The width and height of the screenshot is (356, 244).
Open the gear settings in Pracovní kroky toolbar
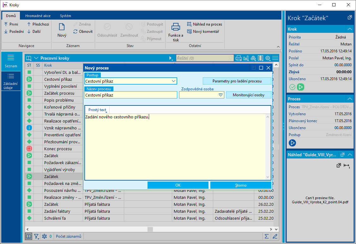[268, 58]
